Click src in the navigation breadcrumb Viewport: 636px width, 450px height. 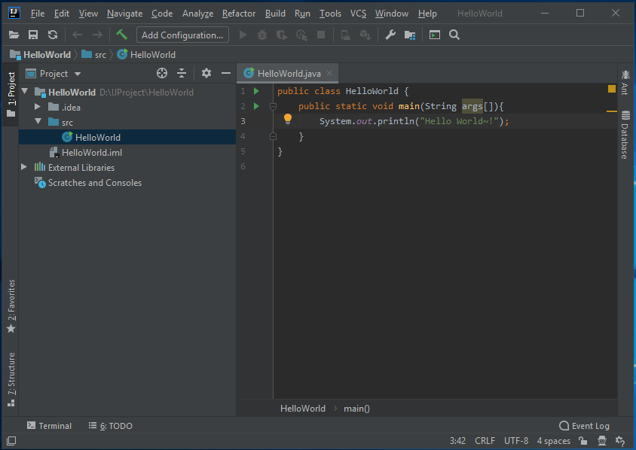click(x=94, y=55)
